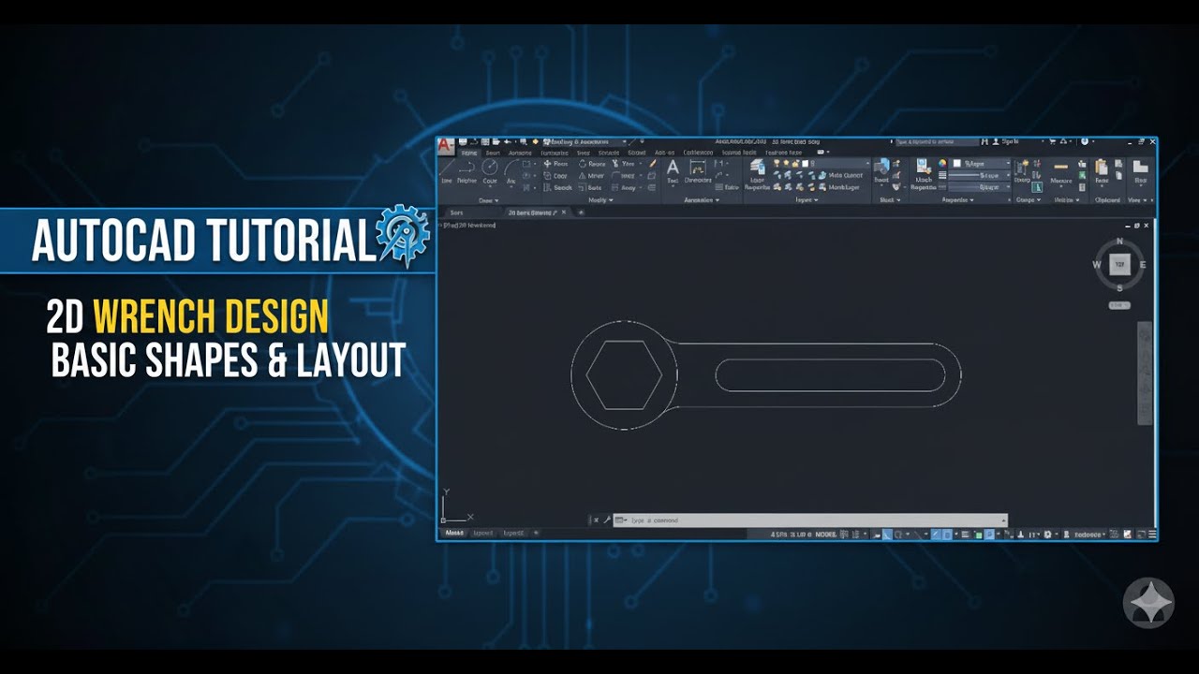Open the Start file tab

tap(456, 212)
